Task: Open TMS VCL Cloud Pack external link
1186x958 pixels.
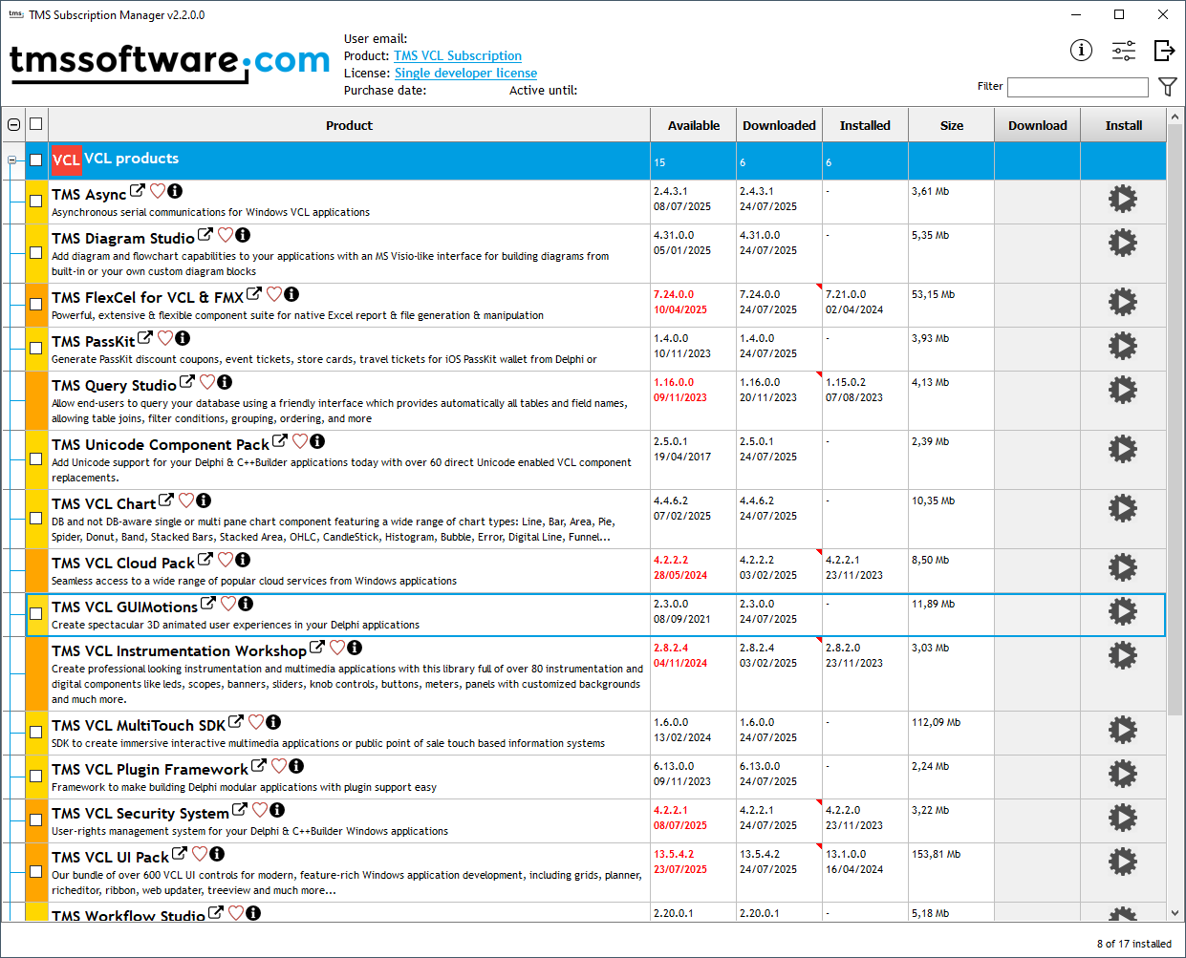Action: click(205, 560)
